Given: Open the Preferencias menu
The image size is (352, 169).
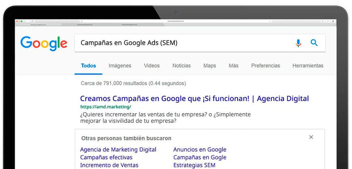Looking at the screenshot, I should pyautogui.click(x=265, y=66).
